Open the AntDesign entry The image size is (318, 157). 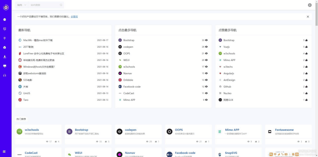click(x=229, y=80)
